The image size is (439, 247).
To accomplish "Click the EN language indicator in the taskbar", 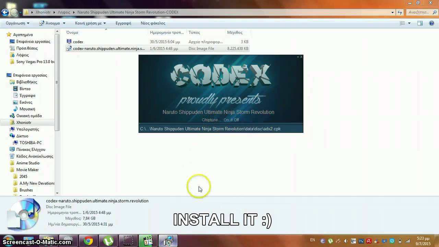I will pyautogui.click(x=312, y=240).
